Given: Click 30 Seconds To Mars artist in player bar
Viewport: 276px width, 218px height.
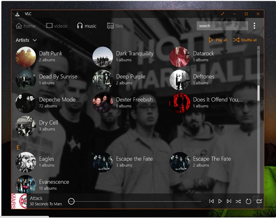Looking at the screenshot, I should 46,204.
